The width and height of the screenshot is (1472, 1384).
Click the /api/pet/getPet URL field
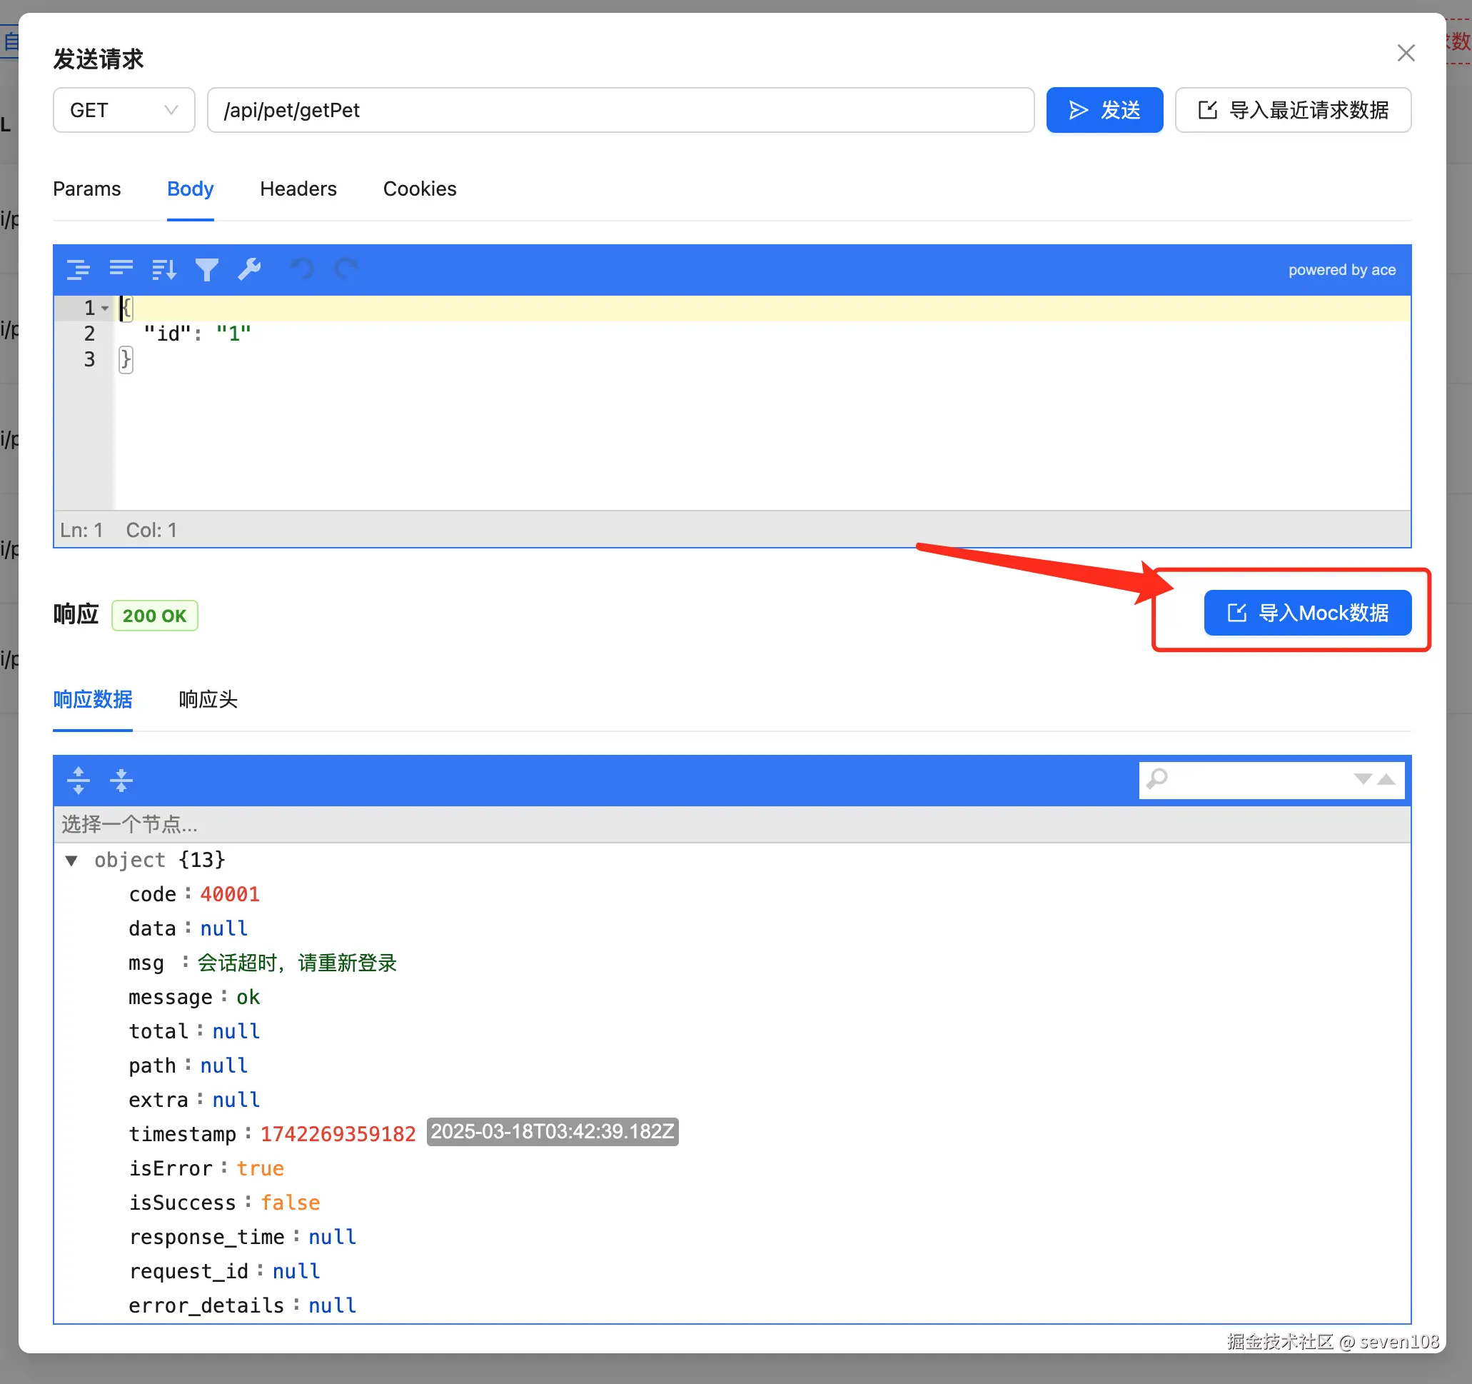click(620, 111)
